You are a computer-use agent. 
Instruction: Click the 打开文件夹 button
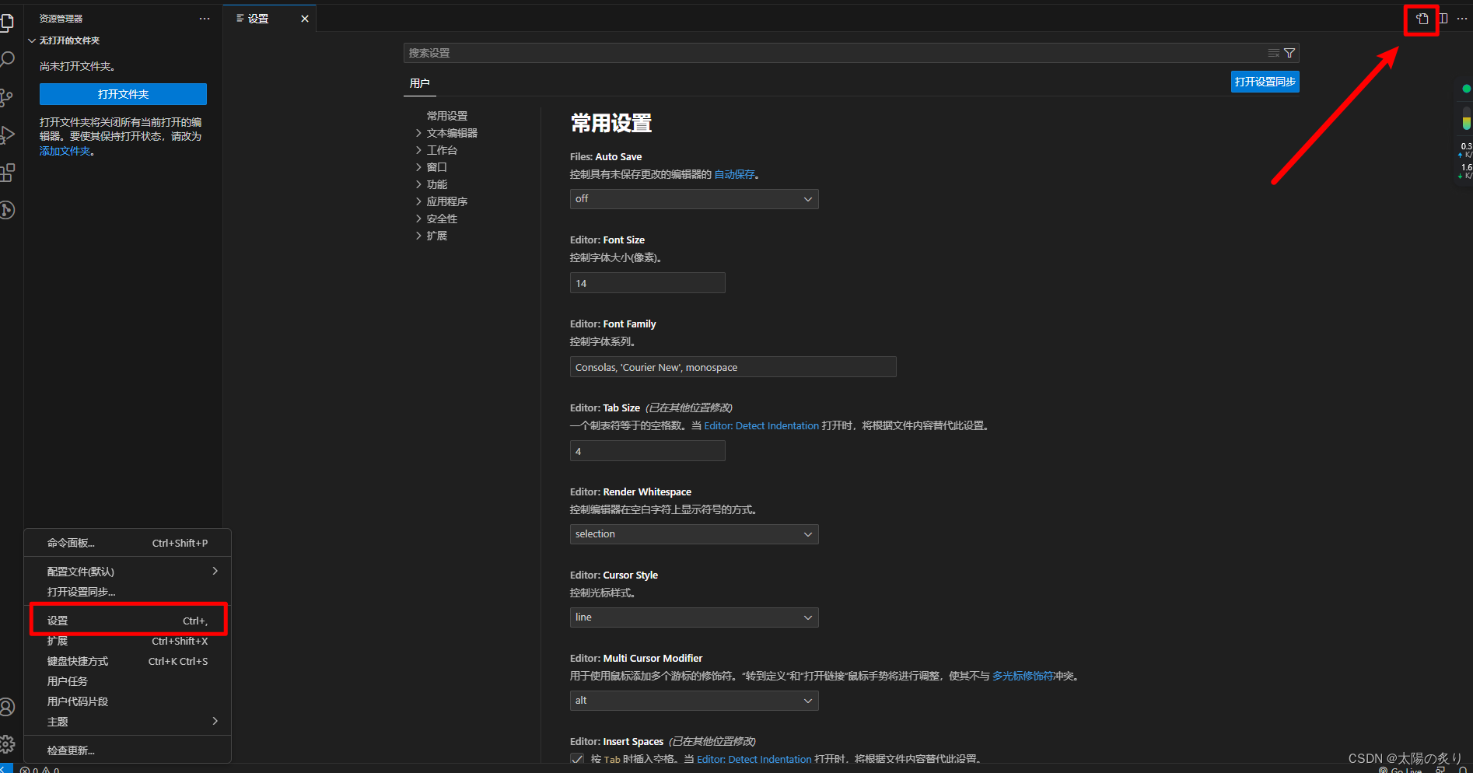[123, 94]
